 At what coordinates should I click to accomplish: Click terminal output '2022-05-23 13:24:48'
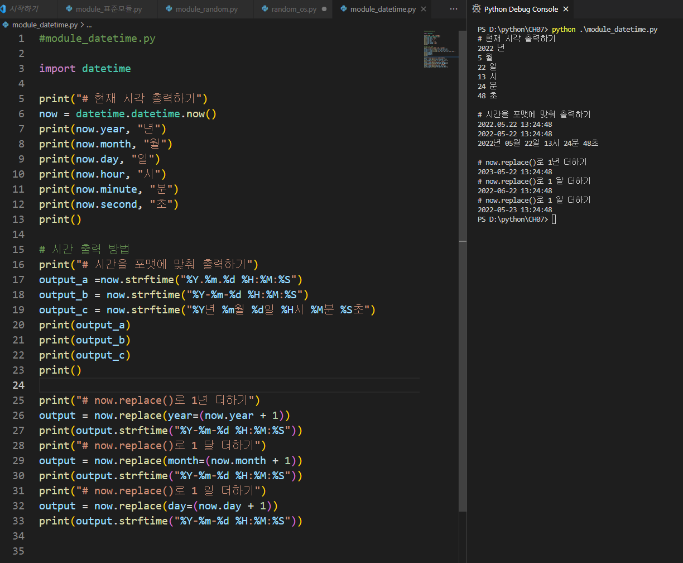(x=514, y=210)
